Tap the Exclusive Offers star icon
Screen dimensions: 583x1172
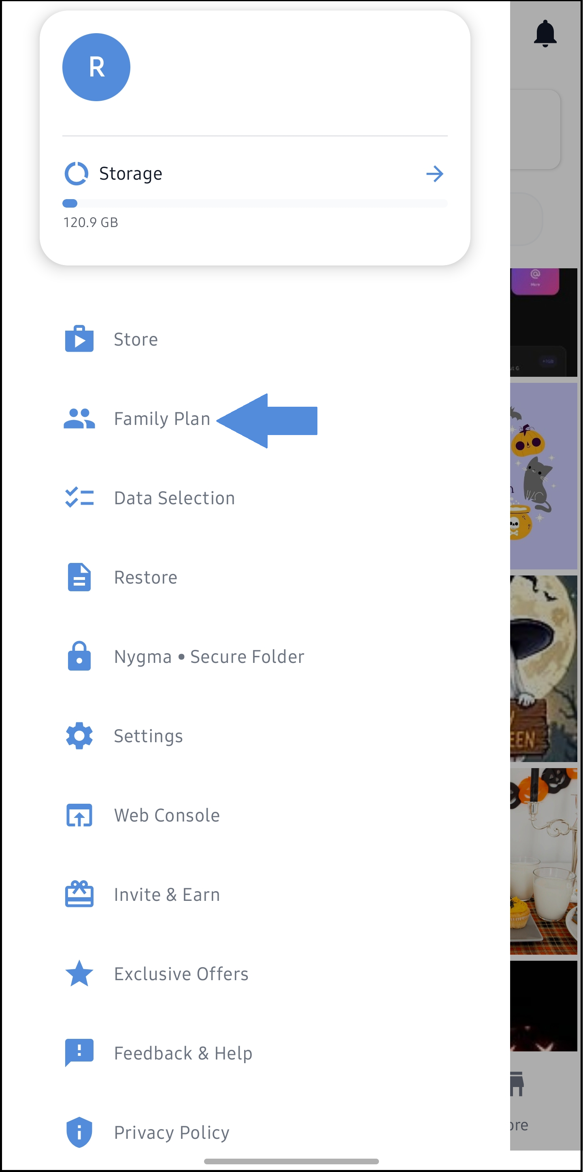coord(79,974)
